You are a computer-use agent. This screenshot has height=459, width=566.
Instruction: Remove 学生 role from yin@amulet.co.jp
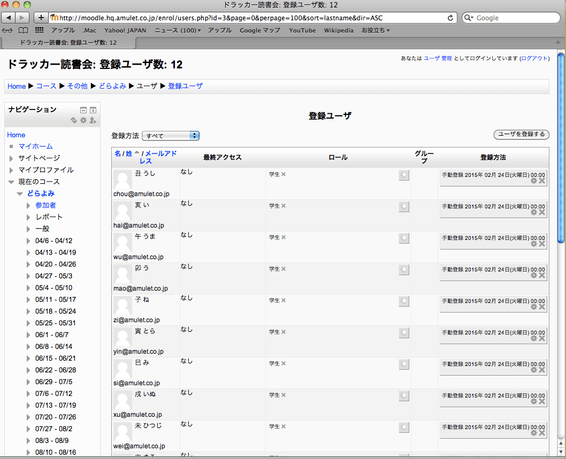coord(284,332)
